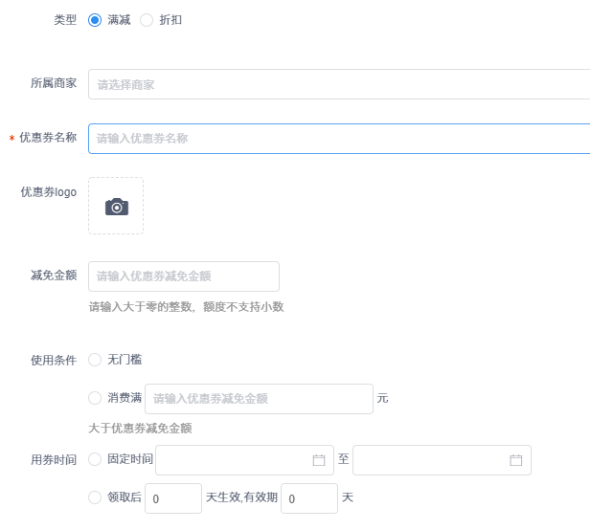Screen dimensions: 590x530
Task: Choose the 消费满 usage condition
Action: 95,398
